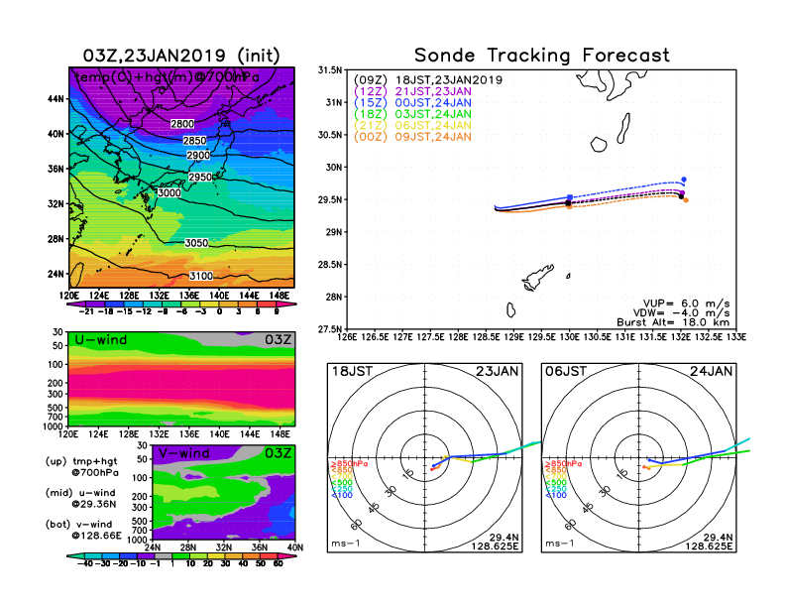Viewport: 785px width, 607px height.
Task: Click the Sonde Tracking Forecast title
Action: 541,56
